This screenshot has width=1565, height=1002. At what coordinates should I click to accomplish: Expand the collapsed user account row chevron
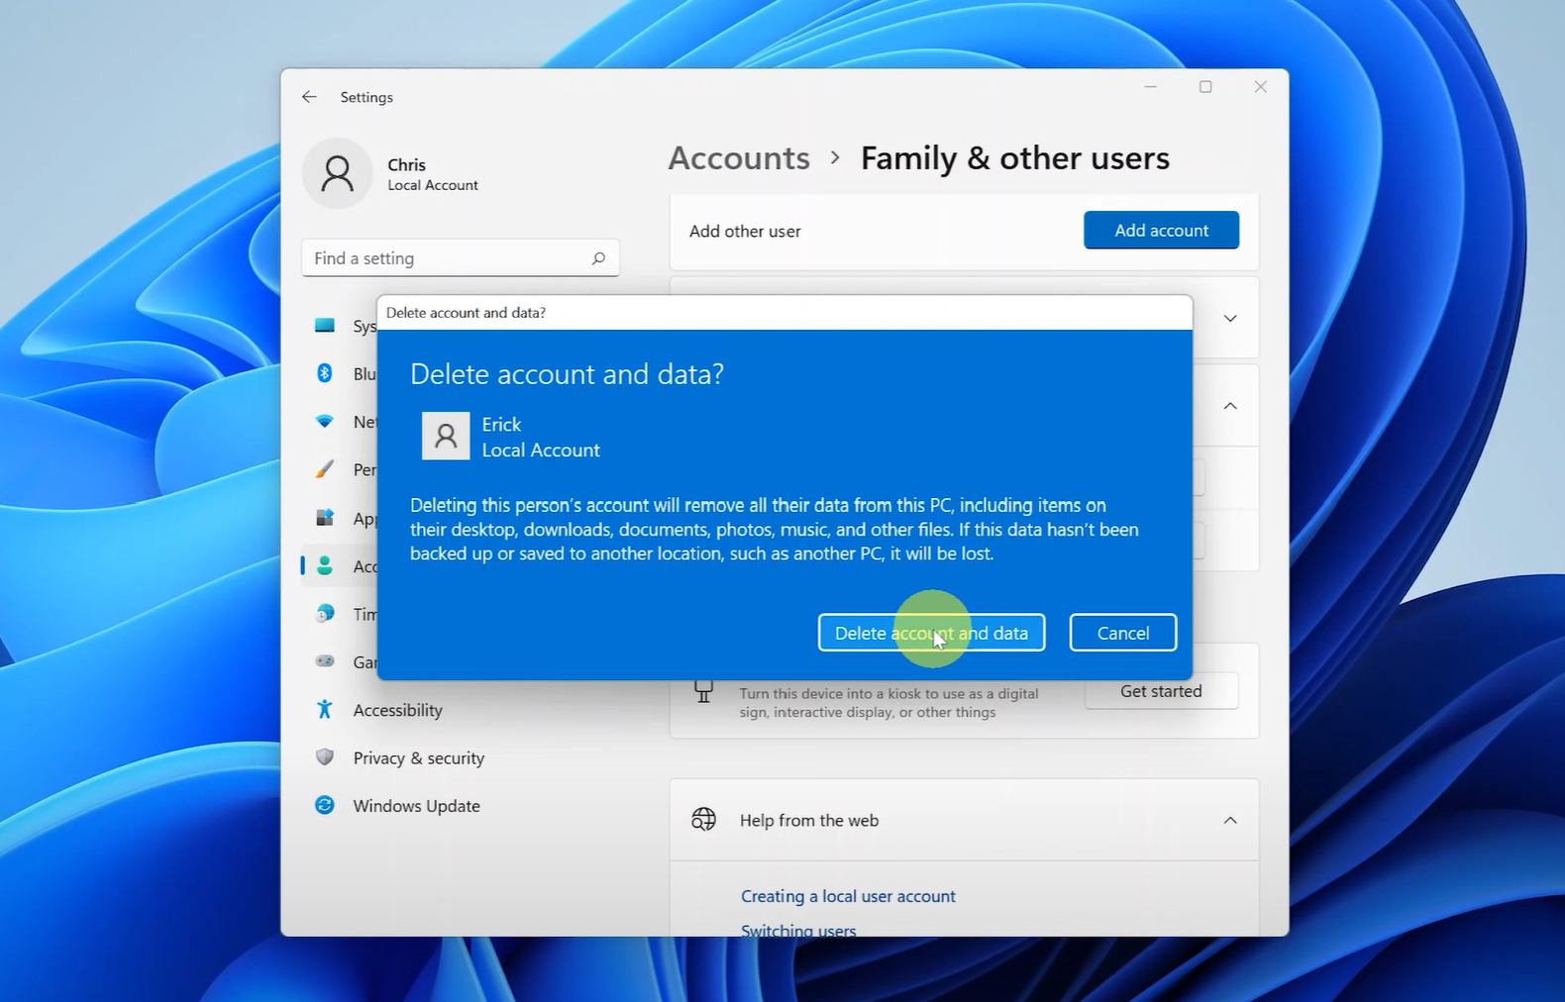(1229, 319)
